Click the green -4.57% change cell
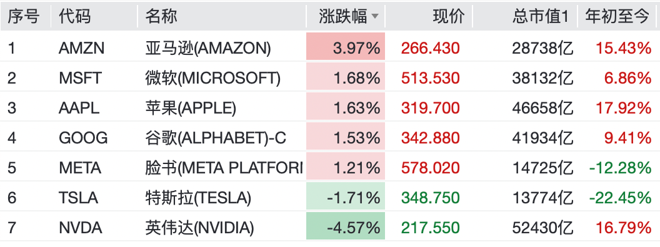This screenshot has height=247, width=660. coord(346,228)
